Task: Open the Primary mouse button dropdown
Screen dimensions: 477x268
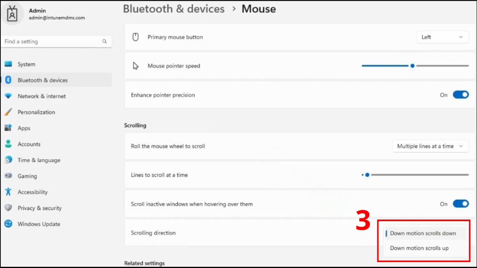Action: (x=442, y=37)
